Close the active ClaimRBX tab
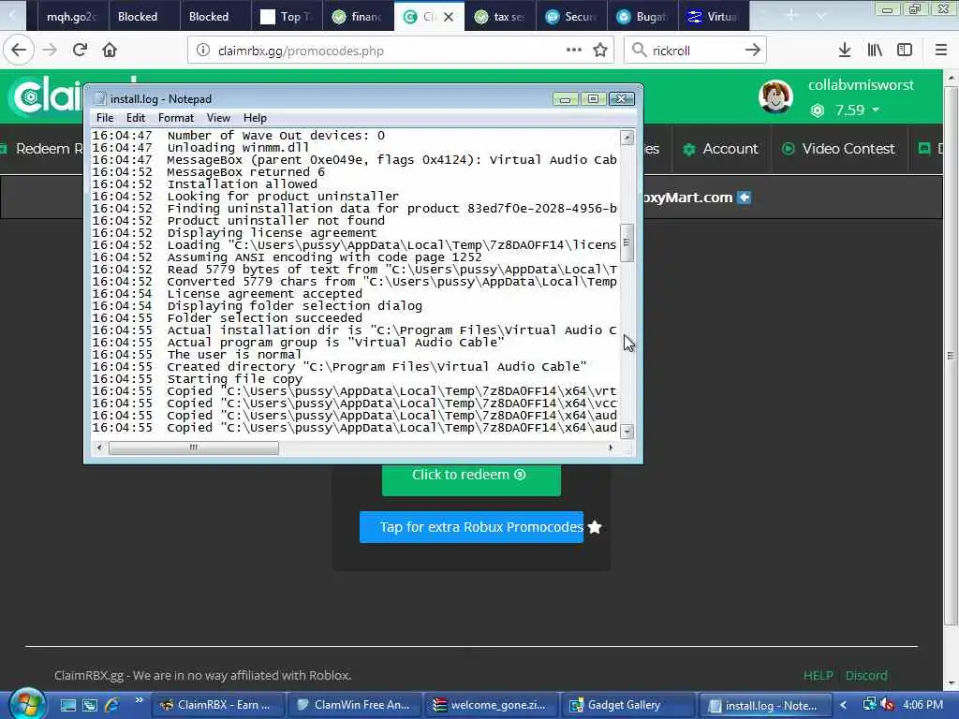959x719 pixels. pos(449,17)
